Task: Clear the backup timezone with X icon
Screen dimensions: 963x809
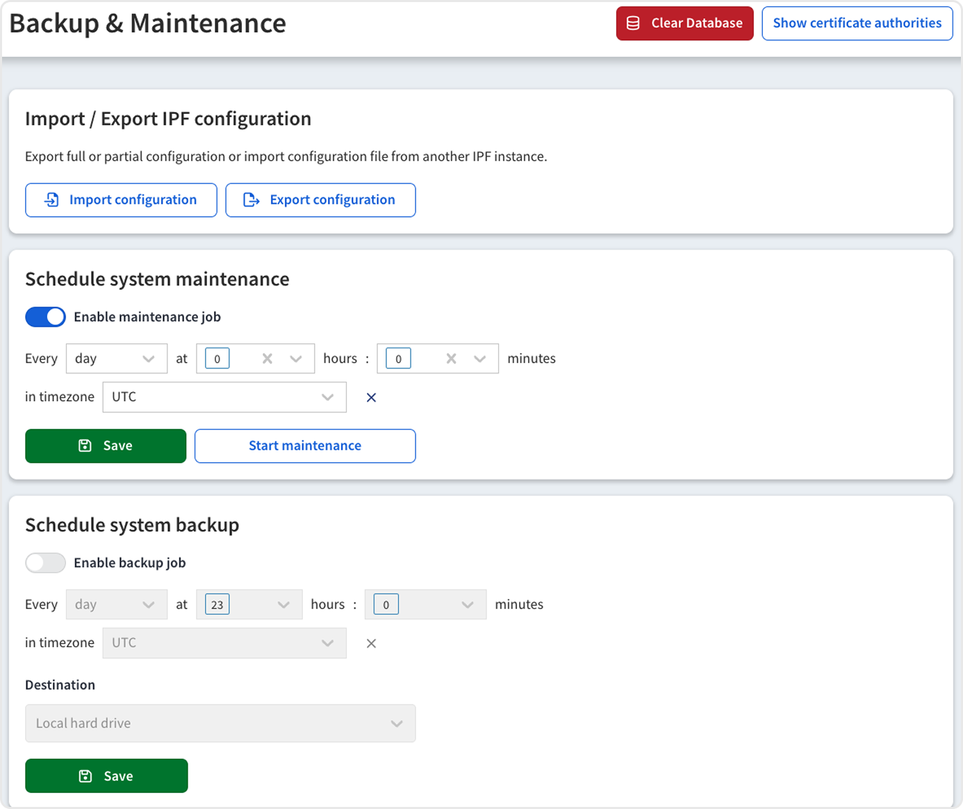Action: pyautogui.click(x=371, y=644)
